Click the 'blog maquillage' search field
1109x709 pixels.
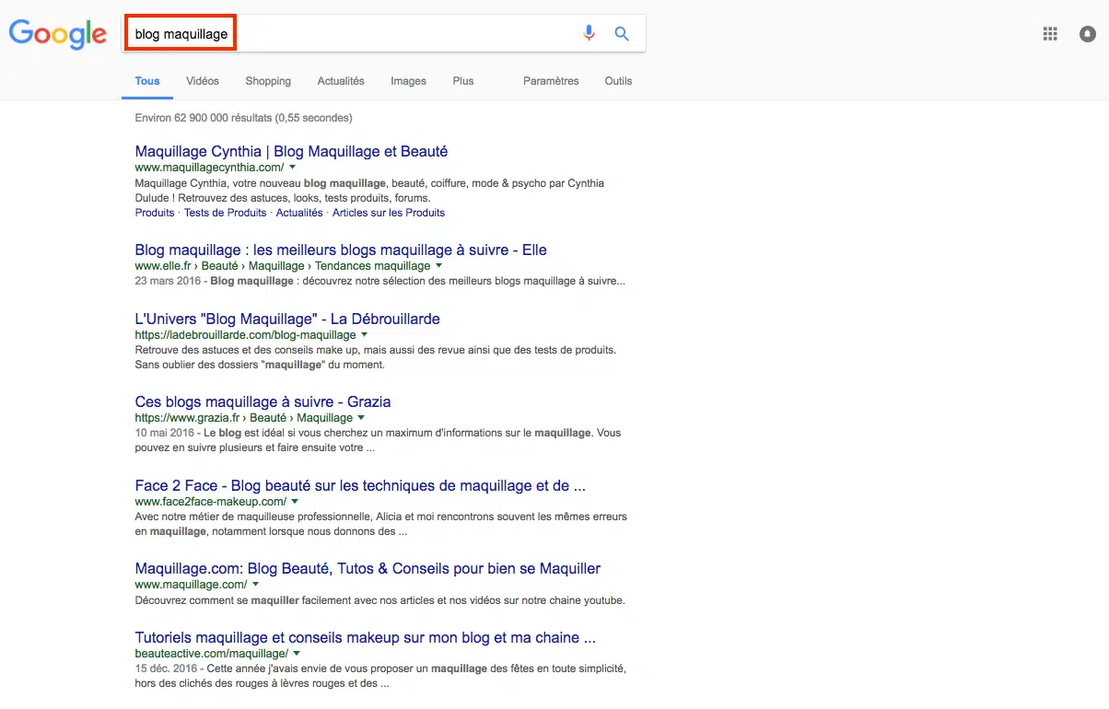(x=368, y=34)
